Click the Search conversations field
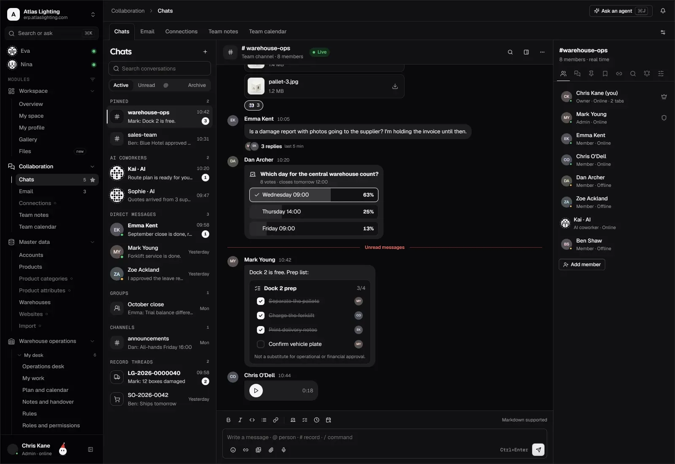 (160, 68)
